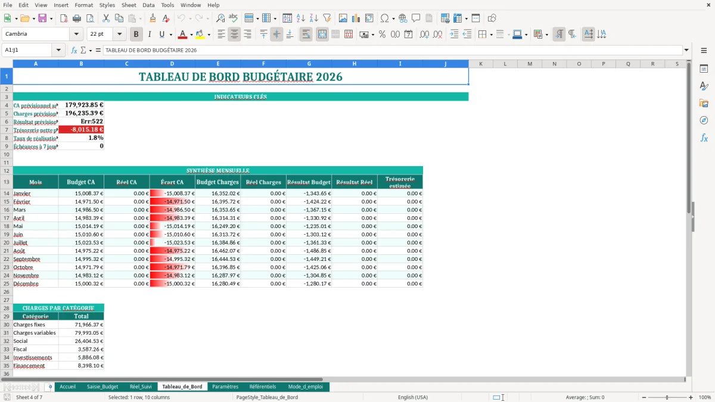Screen dimensions: 715x402
Task: Delete decimal place
Action: pyautogui.click(x=437, y=35)
